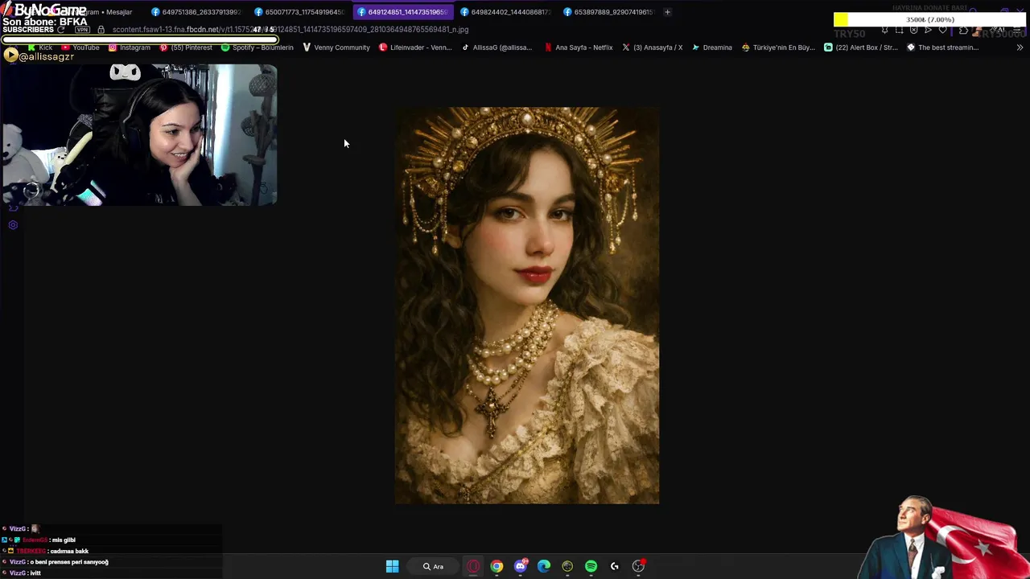This screenshot has width=1030, height=579.
Task: Click the pin icon in the browser toolbar
Action: pos(884,31)
